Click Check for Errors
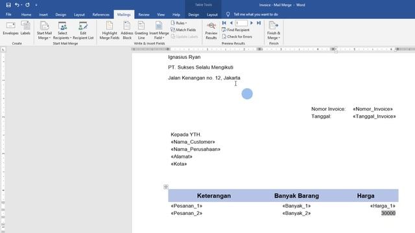Image resolution: width=415 pixels, height=233 pixels. point(237,37)
